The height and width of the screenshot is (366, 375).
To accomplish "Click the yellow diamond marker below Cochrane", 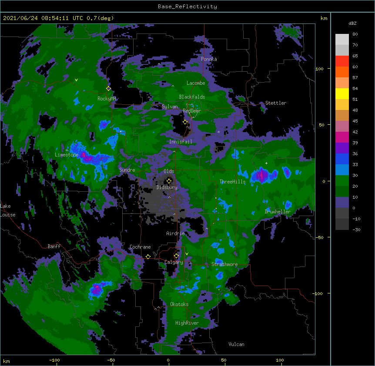I will (148, 256).
